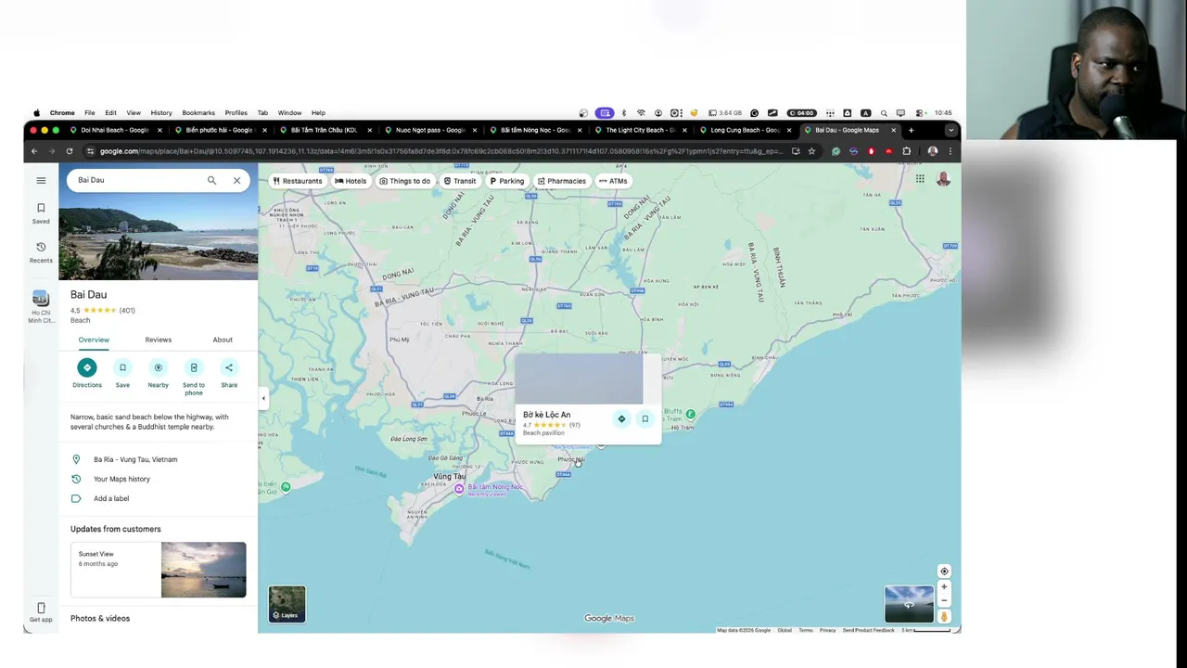Filter map by Things to do
1187x668 pixels.
pos(404,181)
